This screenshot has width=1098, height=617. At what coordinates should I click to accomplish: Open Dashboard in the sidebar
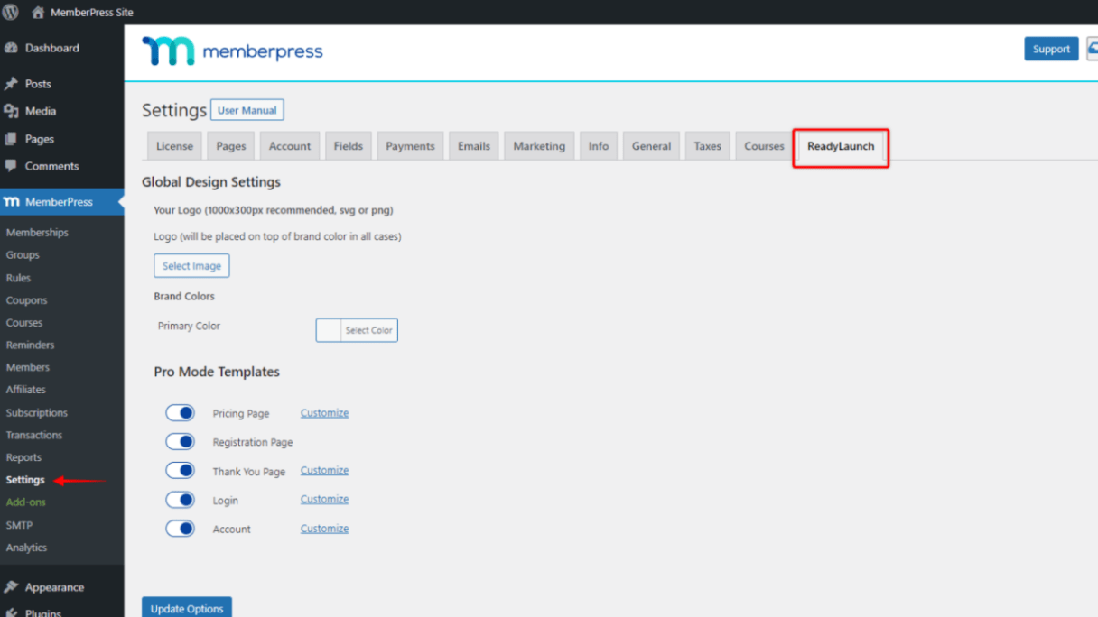click(52, 48)
